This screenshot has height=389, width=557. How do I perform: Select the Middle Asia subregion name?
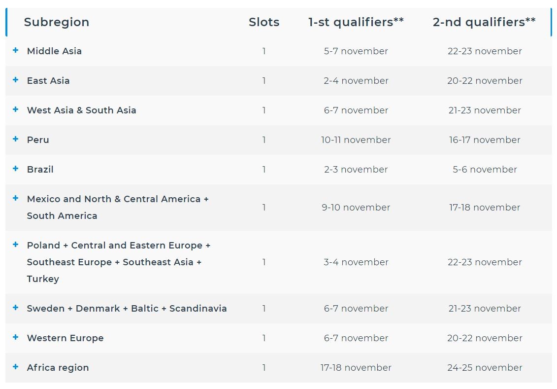tap(54, 51)
